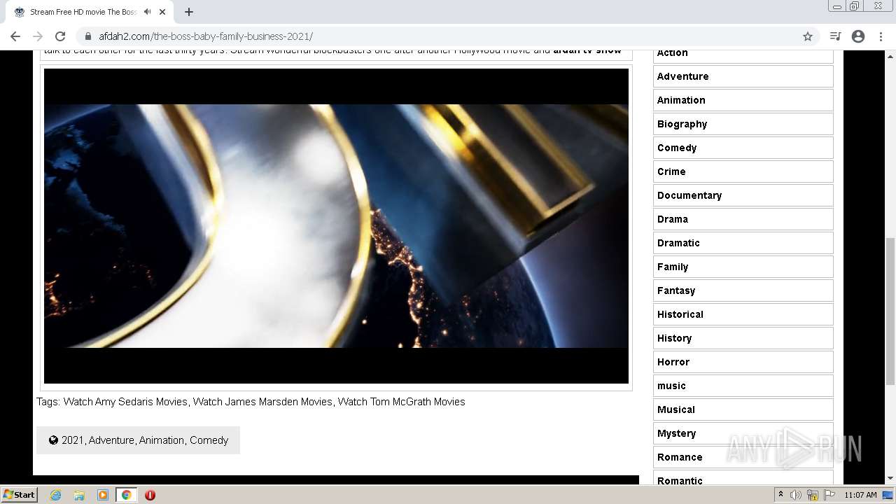896x504 pixels.
Task: Open Windows Explorer folder in taskbar
Action: click(x=79, y=495)
